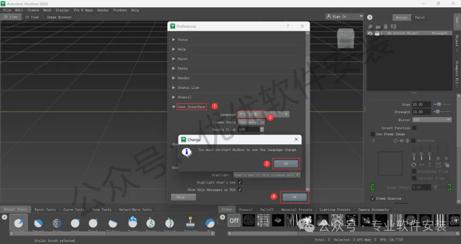Toggle layer visibility eye icon
461x244 pixels.
[371, 33]
